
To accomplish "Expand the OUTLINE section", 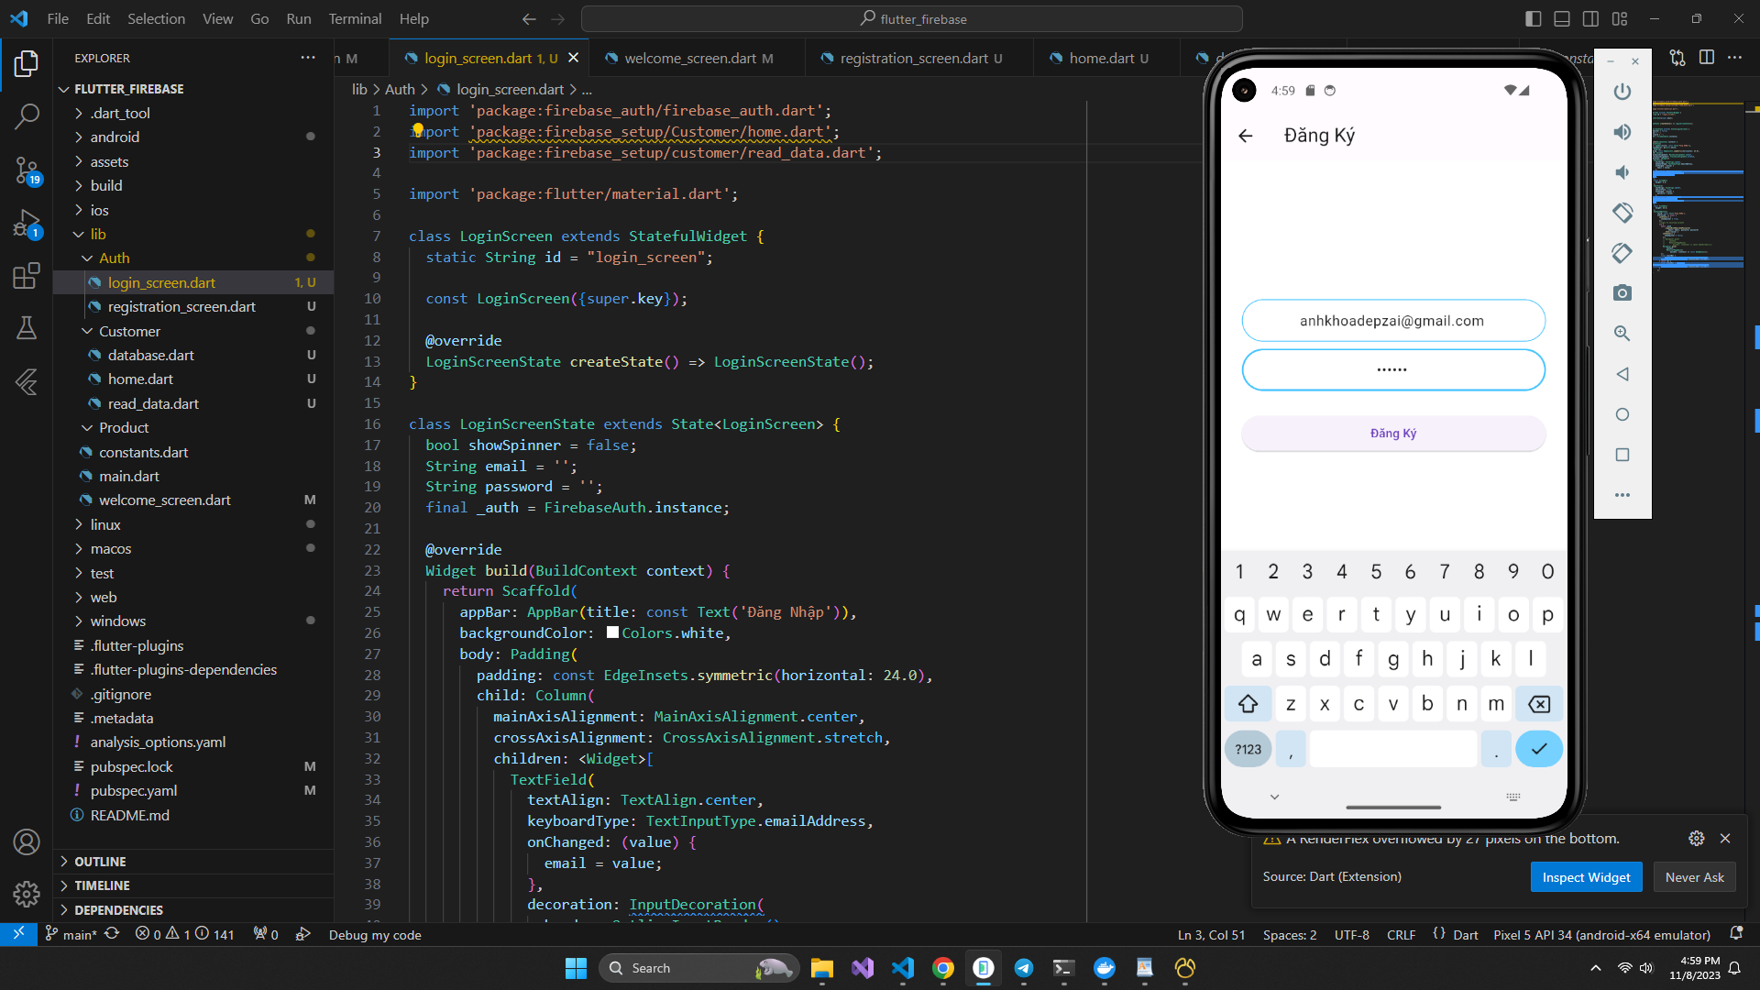I will pyautogui.click(x=100, y=862).
